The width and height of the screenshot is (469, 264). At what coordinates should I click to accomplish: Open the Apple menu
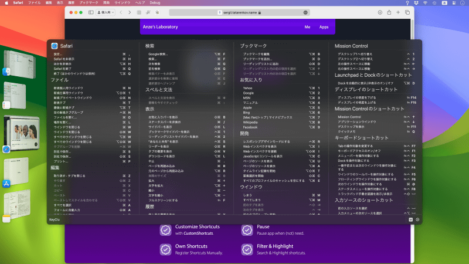(6, 3)
